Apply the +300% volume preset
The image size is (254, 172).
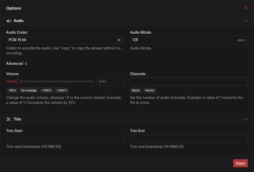click(62, 91)
